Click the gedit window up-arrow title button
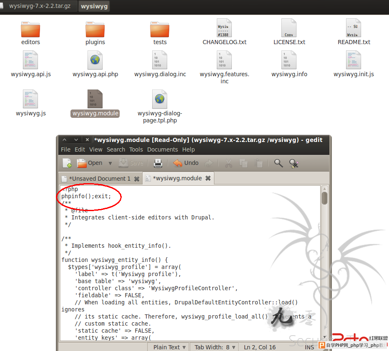This screenshot has height=351, width=389. [x=65, y=140]
